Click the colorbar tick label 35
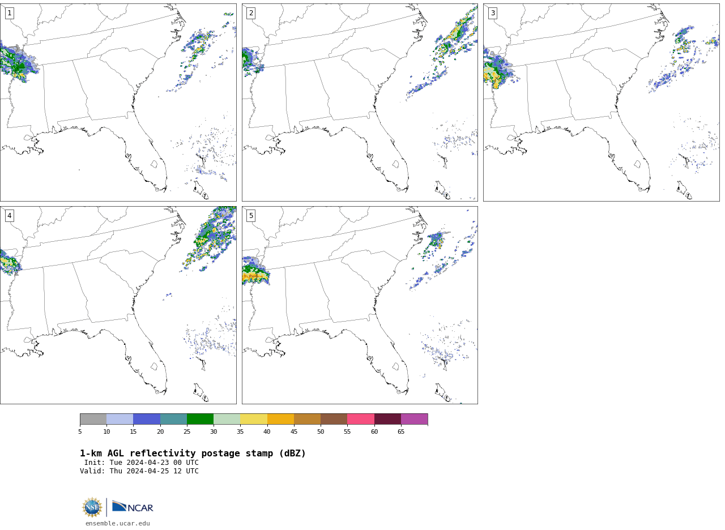725x530 pixels. 240,431
